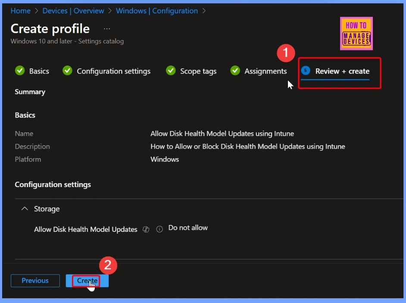
Task: Click description text 'How to Allow or Block Disk Health...'
Action: click(248, 147)
